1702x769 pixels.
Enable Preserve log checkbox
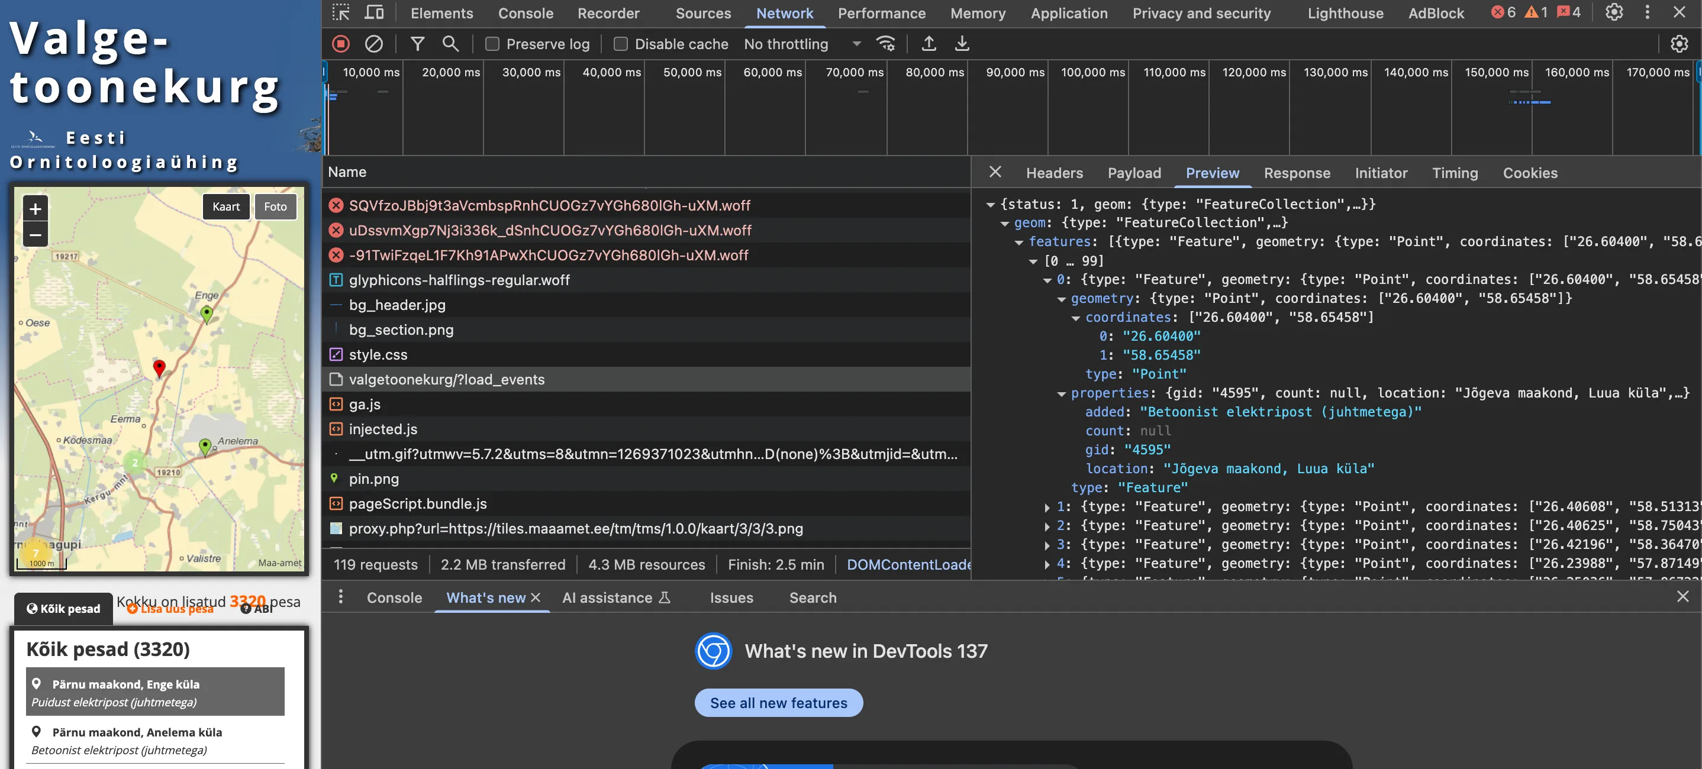(x=492, y=44)
